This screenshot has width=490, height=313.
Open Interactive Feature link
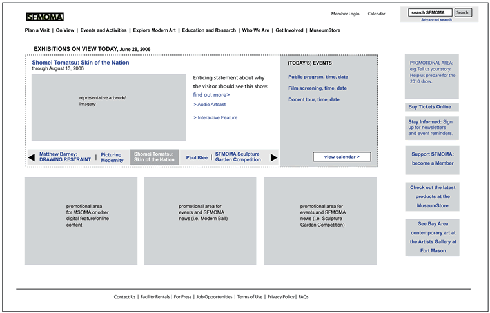point(215,117)
